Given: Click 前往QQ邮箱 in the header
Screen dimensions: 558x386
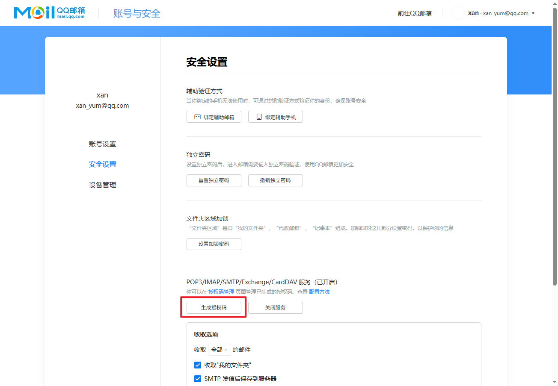Looking at the screenshot, I should point(415,13).
